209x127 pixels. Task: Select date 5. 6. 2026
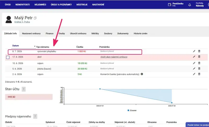tap(17, 69)
